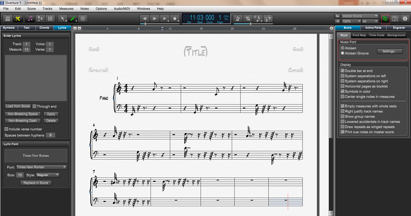Expand the lyric Font dropdown

[42, 167]
